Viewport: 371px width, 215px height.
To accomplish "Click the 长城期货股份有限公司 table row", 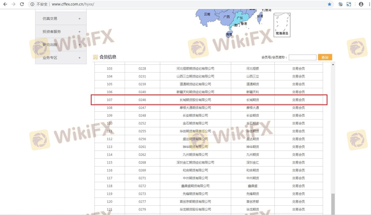I will click(195, 100).
